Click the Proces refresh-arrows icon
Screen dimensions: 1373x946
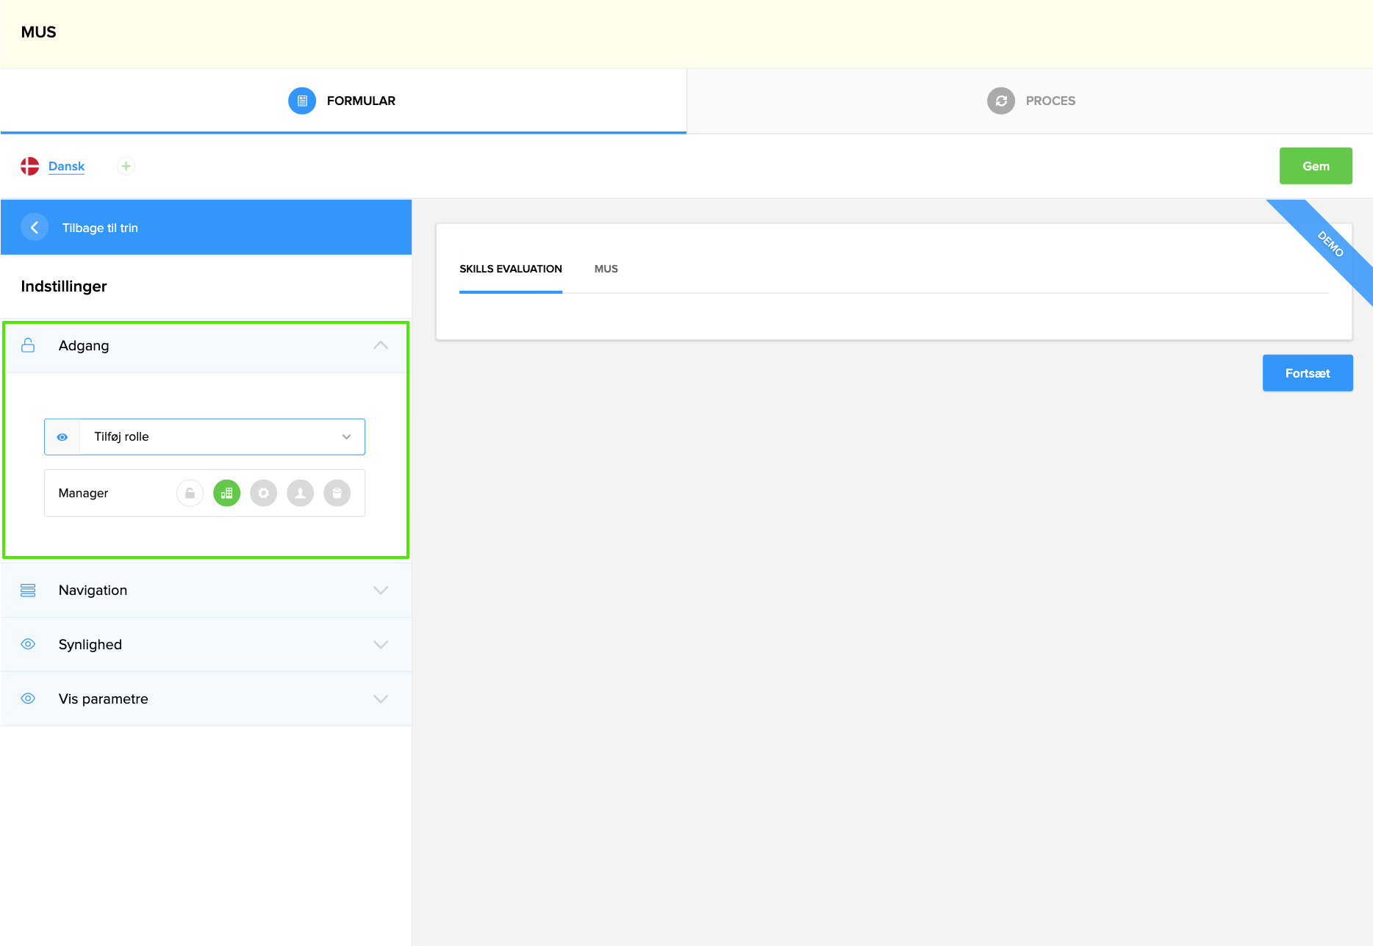(1000, 101)
